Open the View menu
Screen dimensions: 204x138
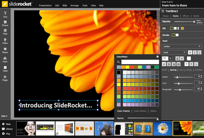click(x=93, y=5)
